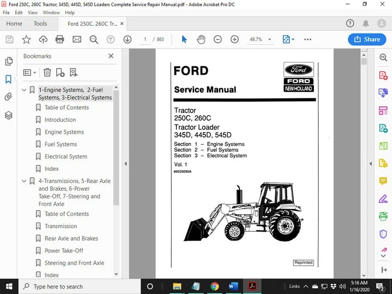Open the find text magnifier icon
The image size is (392, 294).
(94, 40)
